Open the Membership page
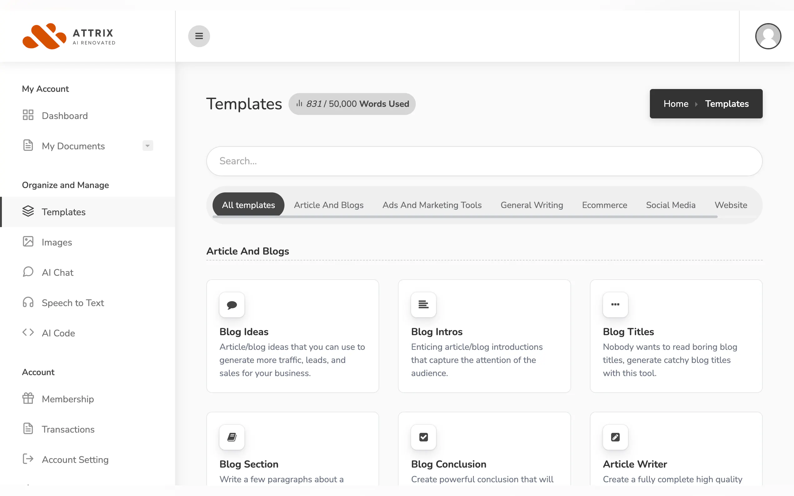The height and width of the screenshot is (496, 794). click(68, 399)
